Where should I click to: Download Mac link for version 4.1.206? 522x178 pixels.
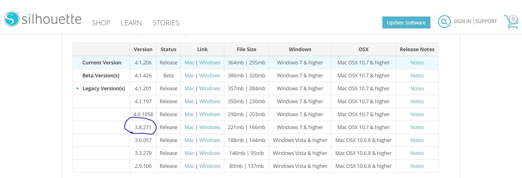click(x=189, y=63)
